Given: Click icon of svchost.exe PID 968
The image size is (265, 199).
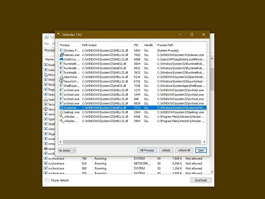Looking at the screenshot, I should click(x=46, y=168).
